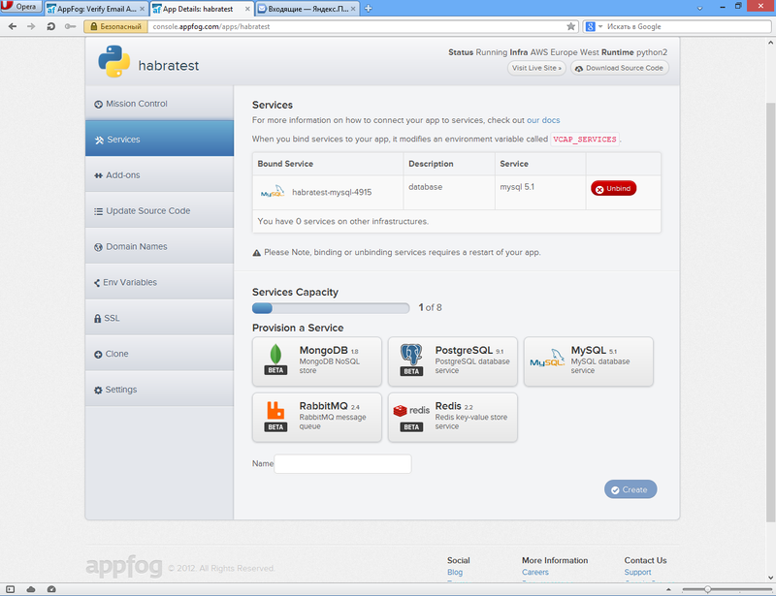Image resolution: width=776 pixels, height=596 pixels.
Task: Open the Opera main menu button
Action: [19, 7]
